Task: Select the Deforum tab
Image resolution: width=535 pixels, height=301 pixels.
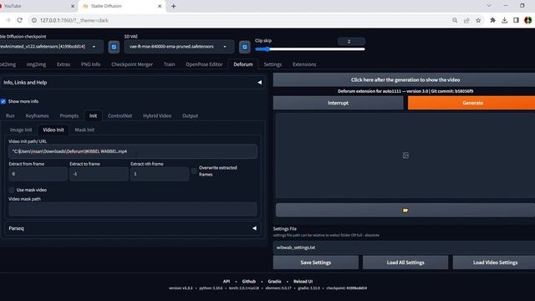Action: [243, 64]
